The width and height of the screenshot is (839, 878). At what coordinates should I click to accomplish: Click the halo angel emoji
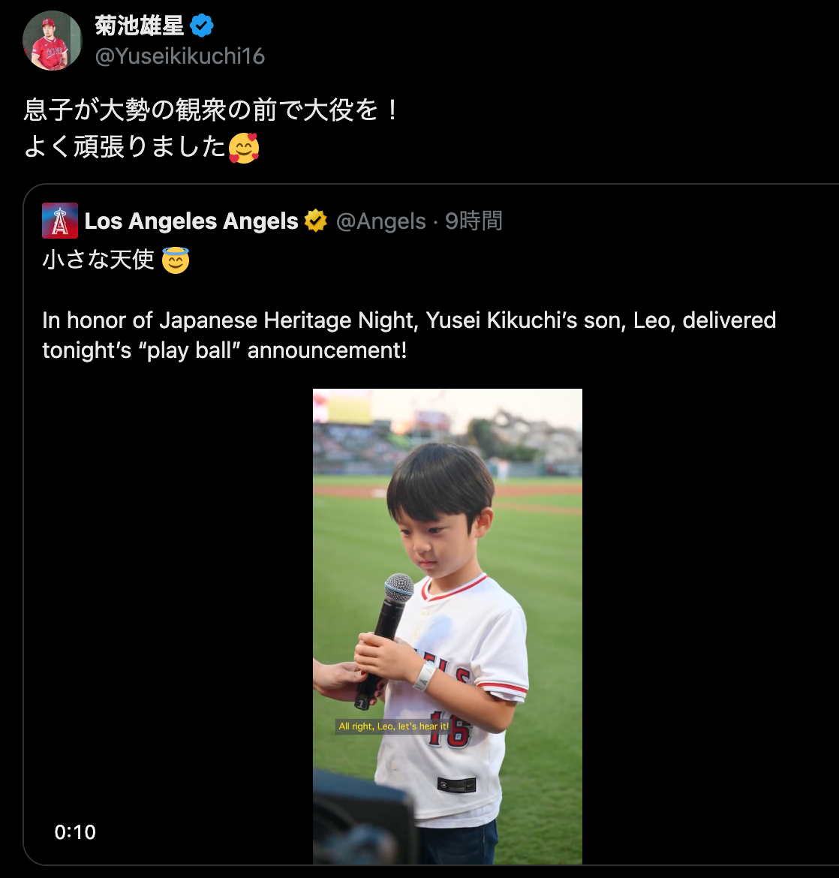click(x=176, y=260)
